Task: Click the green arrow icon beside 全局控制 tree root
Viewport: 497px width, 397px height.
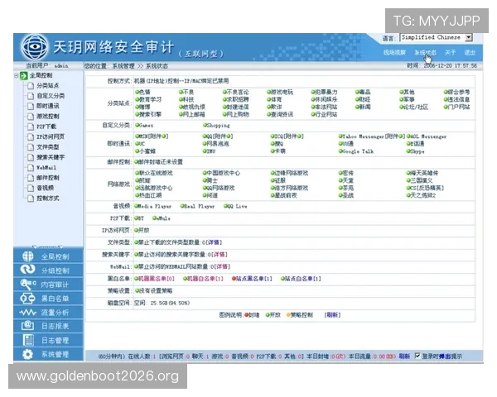Action: (24, 75)
